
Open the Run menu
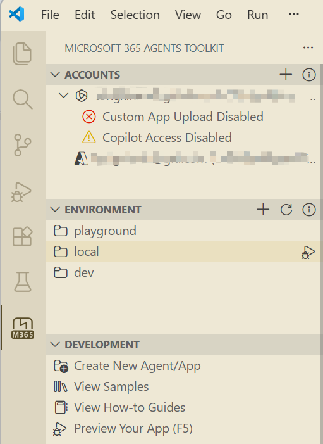[x=258, y=15]
